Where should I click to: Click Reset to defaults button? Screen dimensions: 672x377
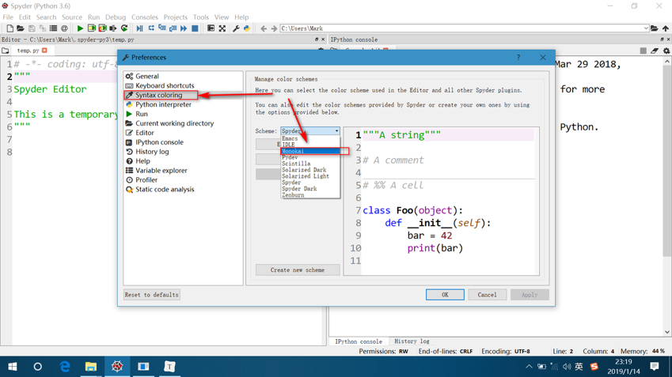[151, 295]
